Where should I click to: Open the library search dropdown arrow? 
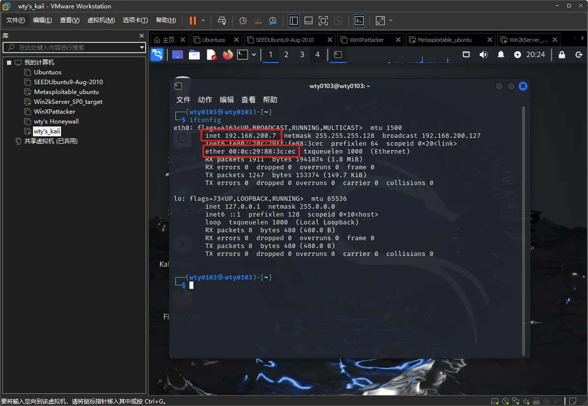pos(142,47)
